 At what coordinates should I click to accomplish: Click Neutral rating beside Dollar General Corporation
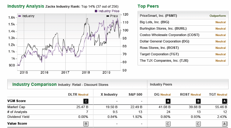pos(221,42)
